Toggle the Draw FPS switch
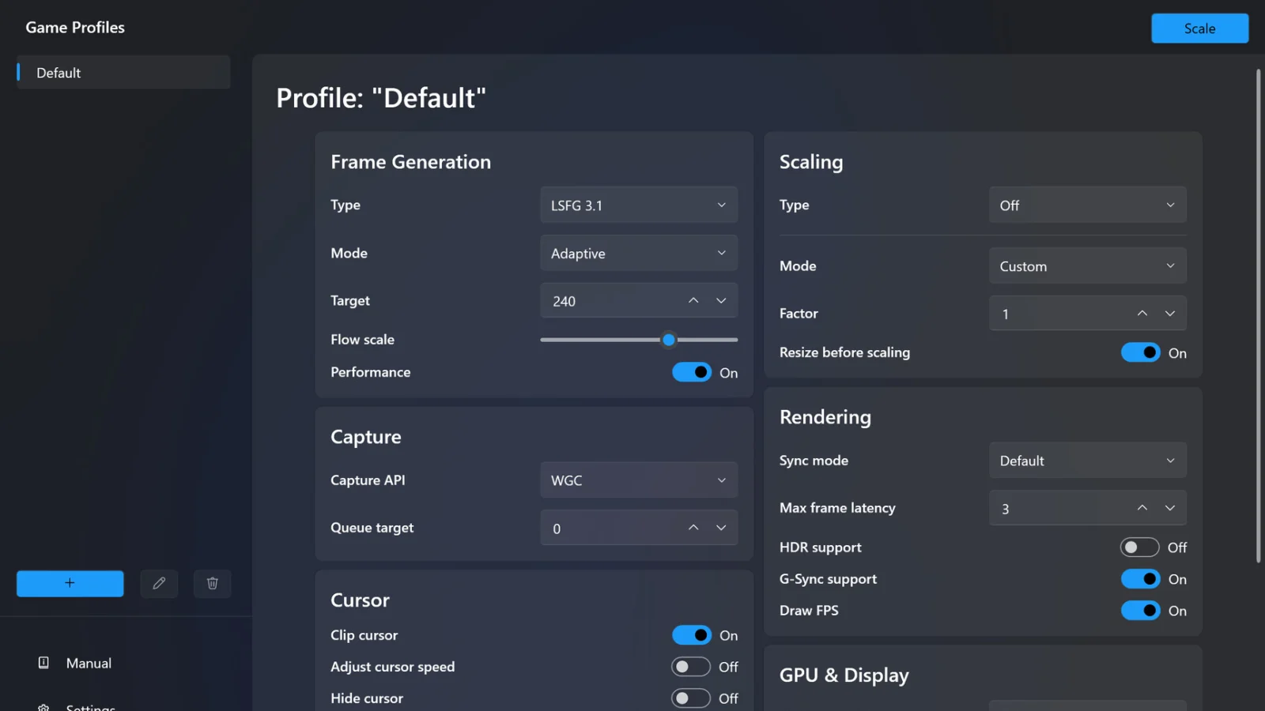The width and height of the screenshot is (1265, 711). coord(1141,611)
